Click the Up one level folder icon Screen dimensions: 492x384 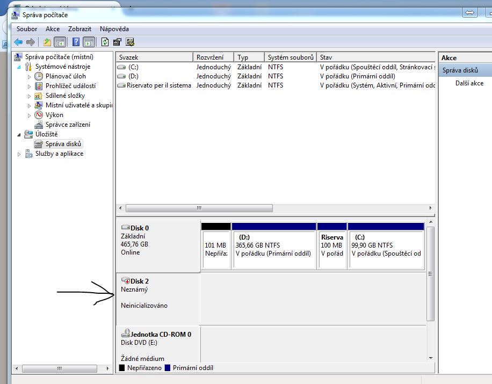pos(47,42)
